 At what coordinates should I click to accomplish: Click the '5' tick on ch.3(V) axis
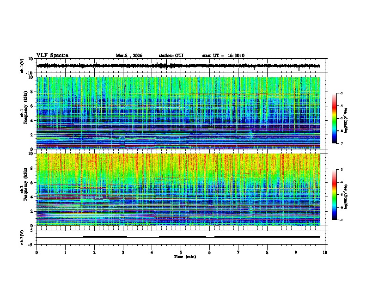coord(32,230)
